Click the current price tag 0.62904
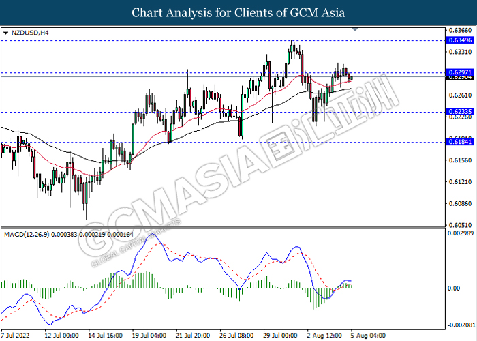Screen dimensions: 477x341 460,78
